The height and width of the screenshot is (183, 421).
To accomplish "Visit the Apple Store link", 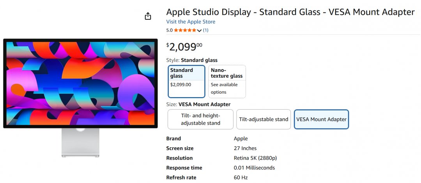I will [191, 22].
